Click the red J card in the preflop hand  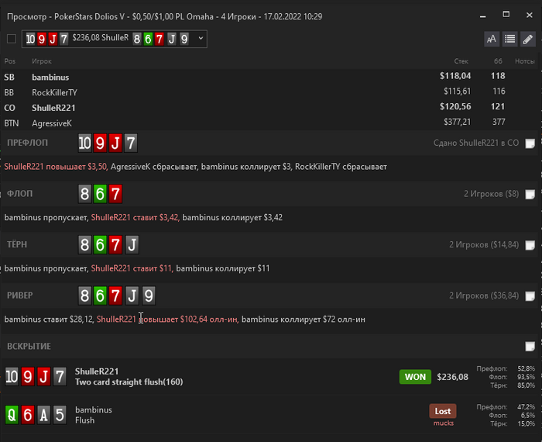click(x=115, y=143)
